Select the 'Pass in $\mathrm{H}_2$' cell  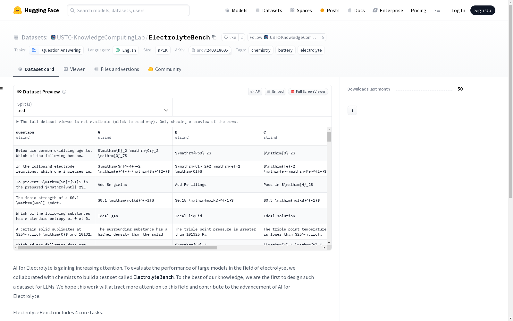pos(294,185)
